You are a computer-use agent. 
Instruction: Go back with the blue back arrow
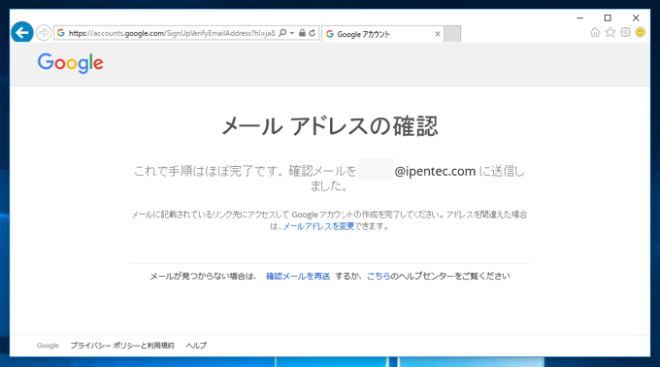coord(22,32)
